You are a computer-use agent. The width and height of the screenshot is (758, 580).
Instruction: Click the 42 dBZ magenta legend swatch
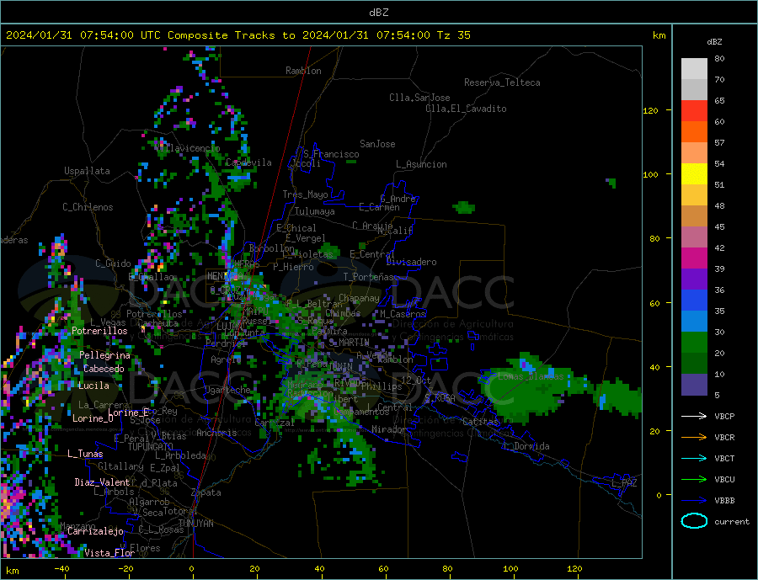point(694,258)
